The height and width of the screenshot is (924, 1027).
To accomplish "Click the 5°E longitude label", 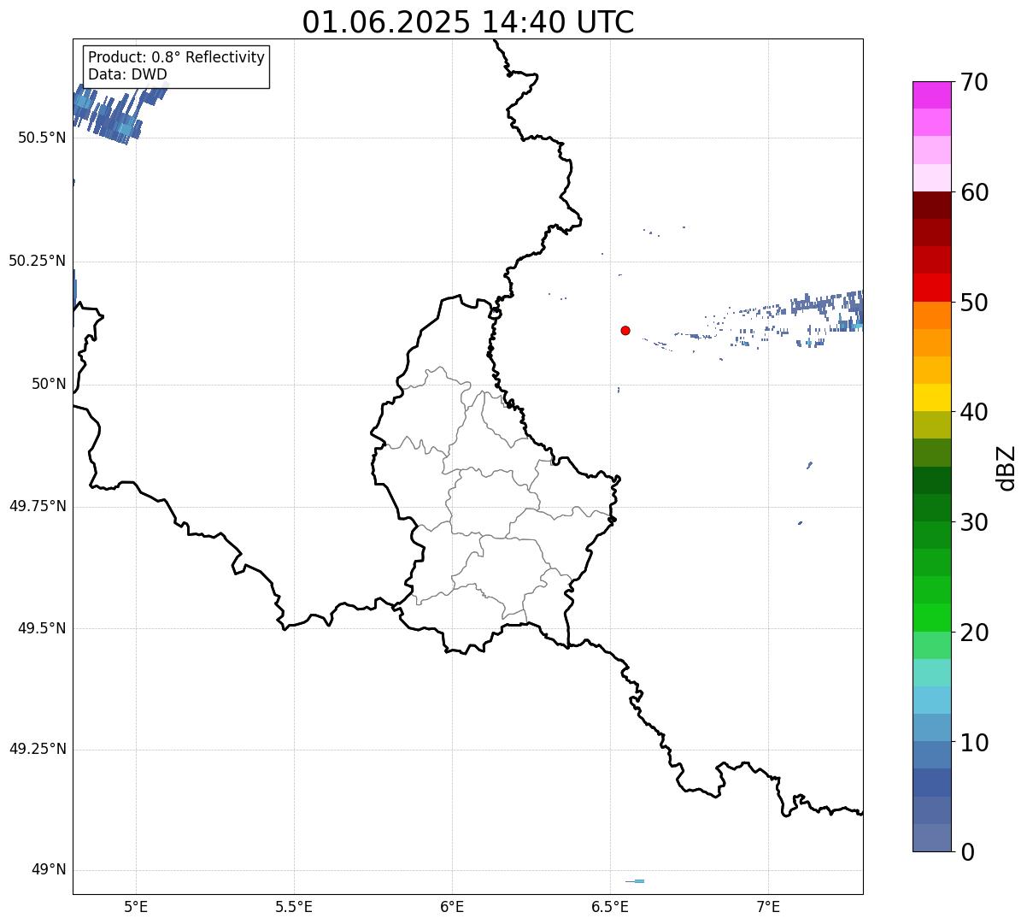I will click(136, 906).
